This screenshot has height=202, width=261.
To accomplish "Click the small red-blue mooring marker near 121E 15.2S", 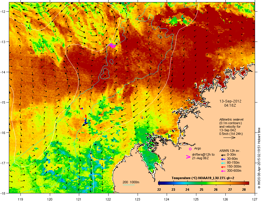I will (x=81, y=108).
